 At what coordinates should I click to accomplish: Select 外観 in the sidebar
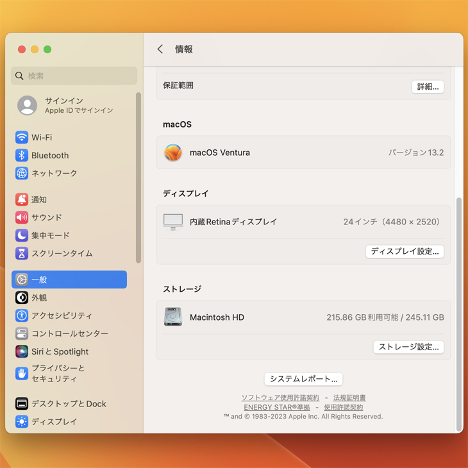click(x=39, y=297)
